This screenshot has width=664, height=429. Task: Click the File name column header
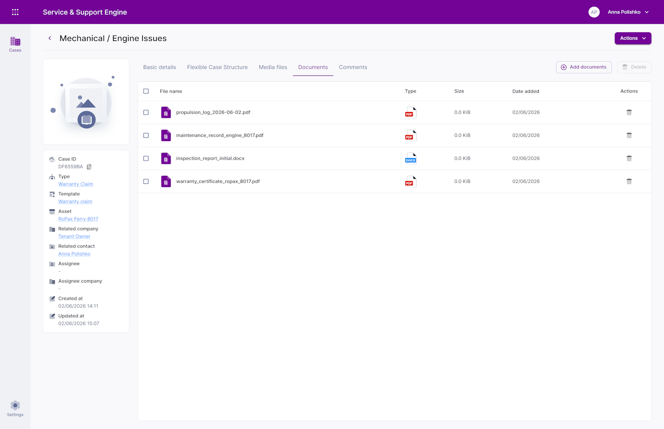click(x=171, y=91)
